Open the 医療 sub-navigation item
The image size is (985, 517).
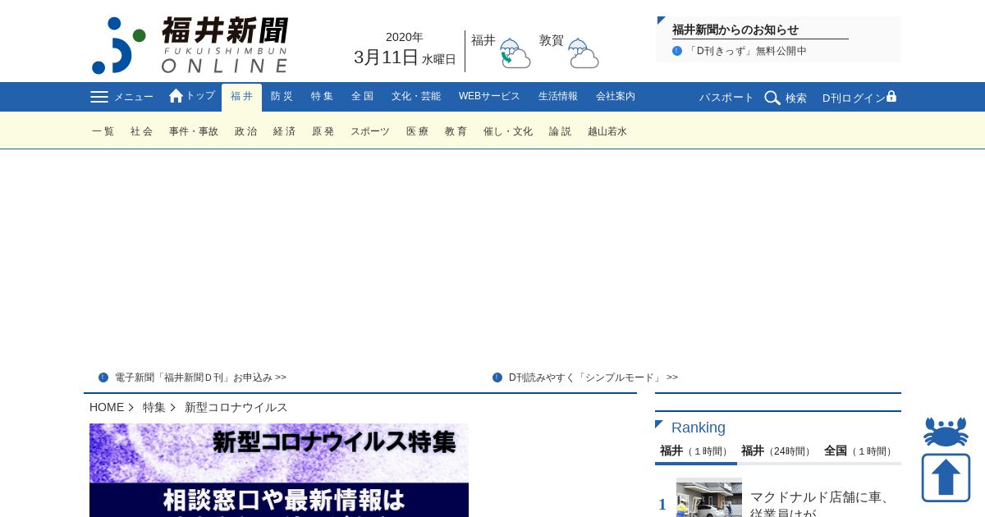[x=418, y=131]
